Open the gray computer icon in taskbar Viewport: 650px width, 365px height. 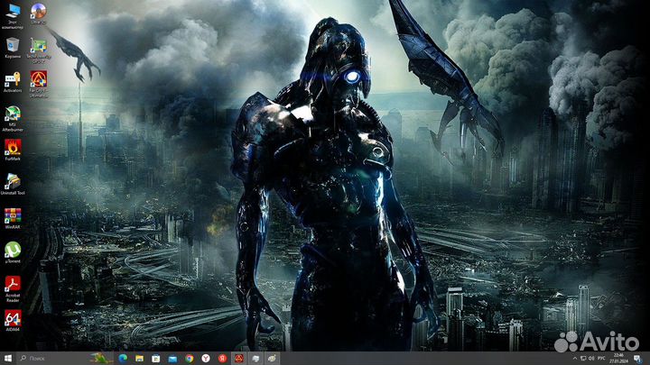click(x=255, y=359)
